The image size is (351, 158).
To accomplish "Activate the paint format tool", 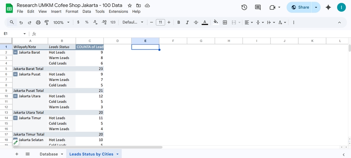I will click(46, 22).
